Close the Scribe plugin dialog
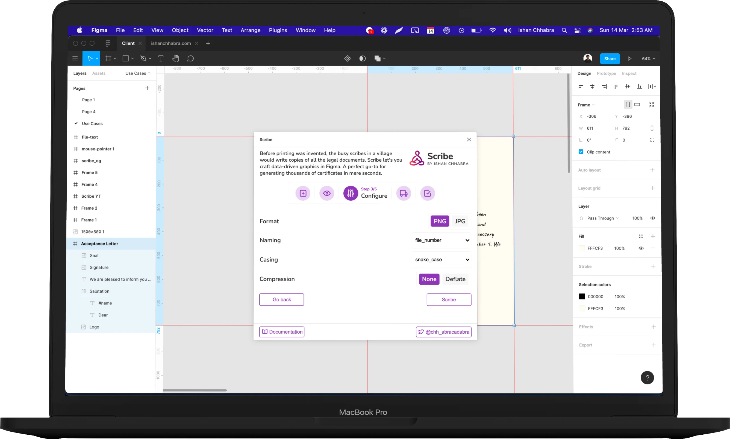Image resolution: width=730 pixels, height=439 pixels. click(469, 139)
